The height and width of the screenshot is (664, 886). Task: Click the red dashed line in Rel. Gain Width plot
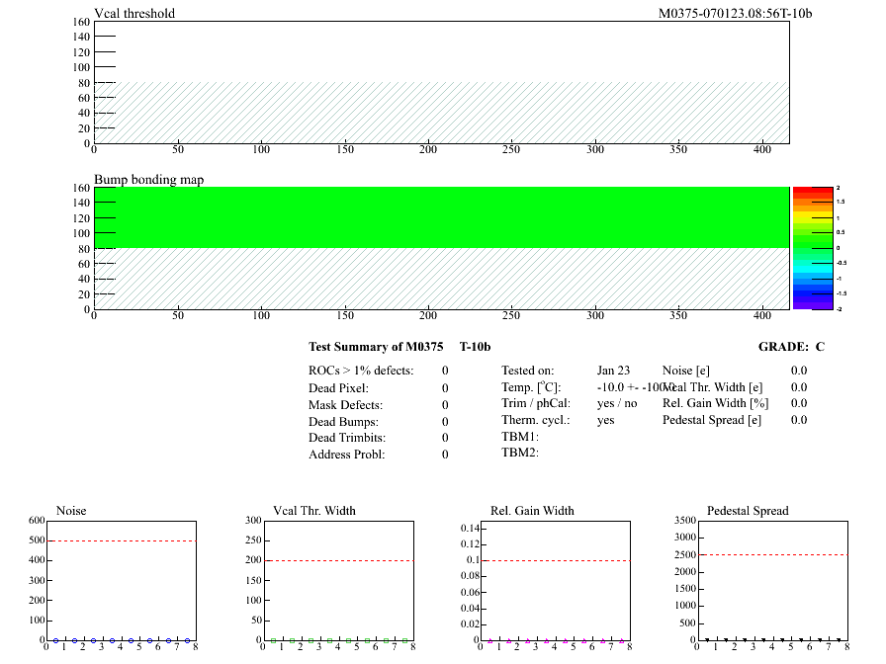556,560
